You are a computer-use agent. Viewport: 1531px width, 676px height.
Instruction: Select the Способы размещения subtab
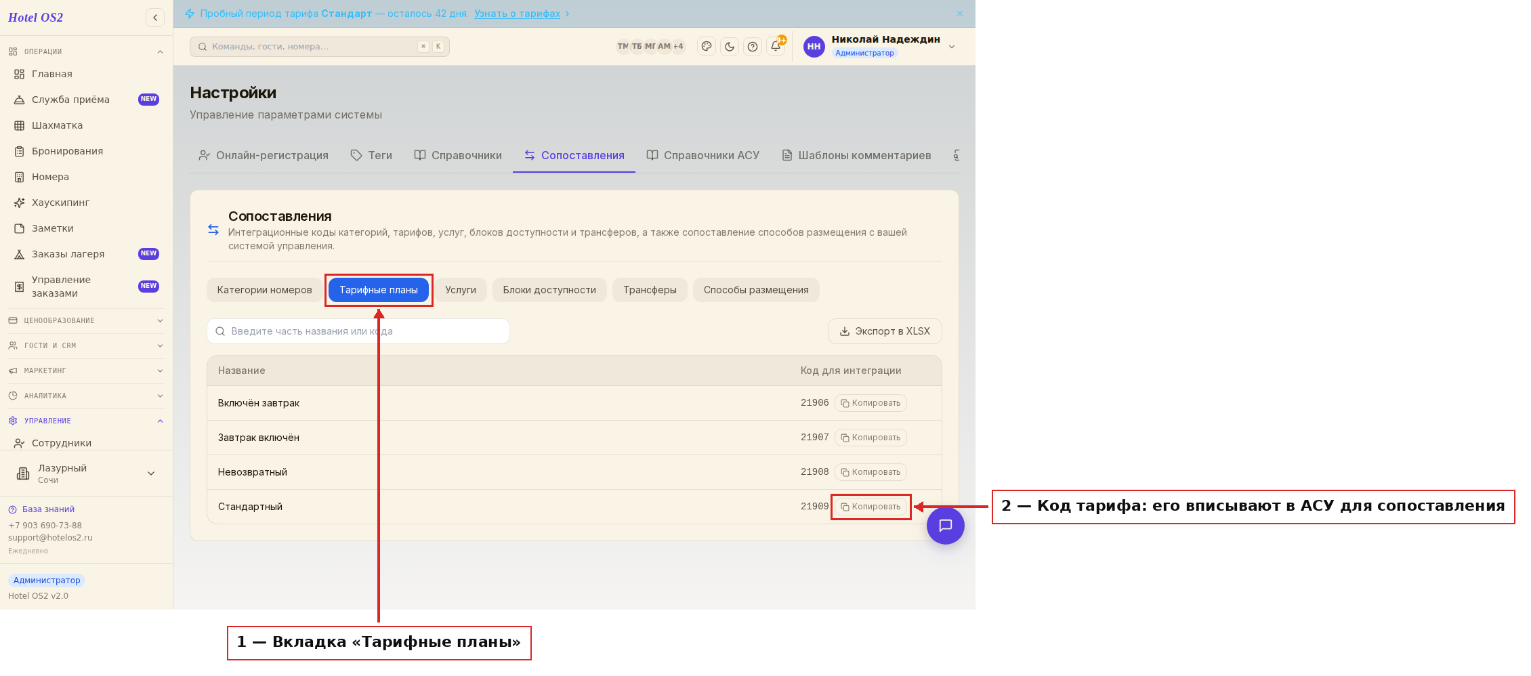click(x=756, y=290)
